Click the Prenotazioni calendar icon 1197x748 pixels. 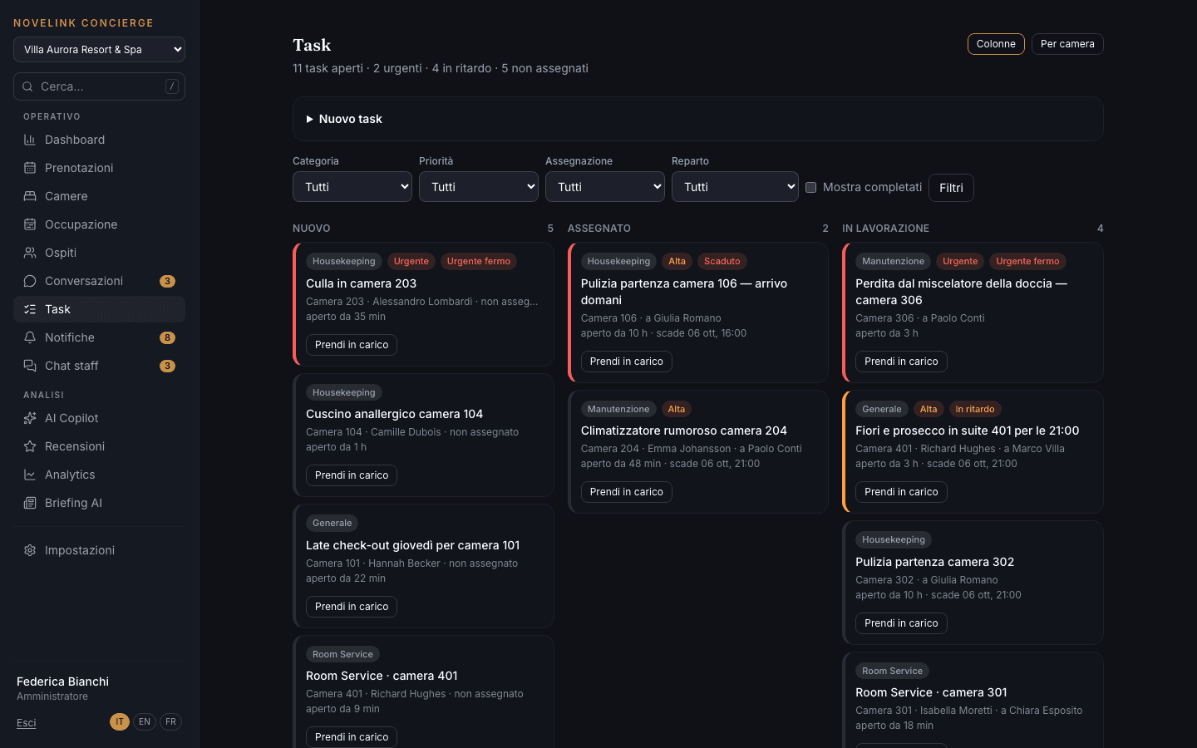(x=30, y=168)
